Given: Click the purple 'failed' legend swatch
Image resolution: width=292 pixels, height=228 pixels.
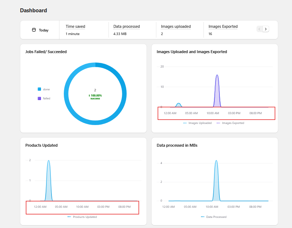Looking at the screenshot, I should pos(39,98).
